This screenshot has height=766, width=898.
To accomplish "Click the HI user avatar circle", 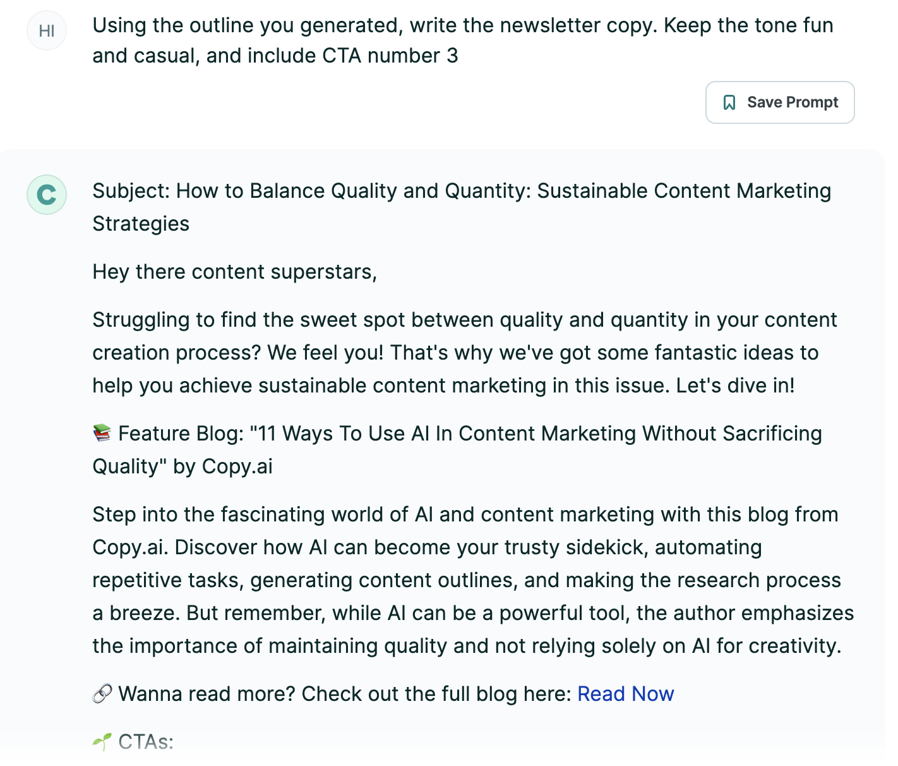I will 46,30.
